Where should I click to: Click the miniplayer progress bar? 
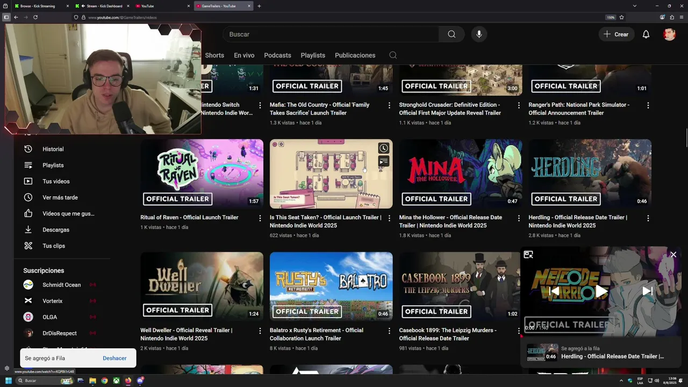601,336
